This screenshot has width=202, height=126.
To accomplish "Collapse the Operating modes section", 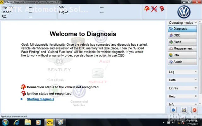I will pos(196,23).
